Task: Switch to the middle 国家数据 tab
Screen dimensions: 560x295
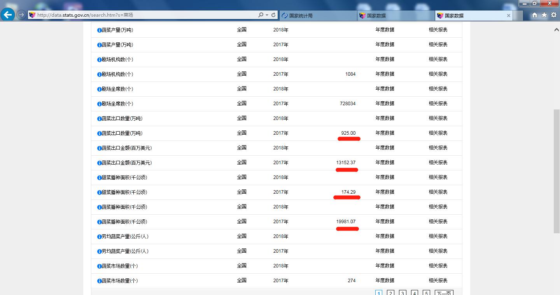Action: pos(395,16)
